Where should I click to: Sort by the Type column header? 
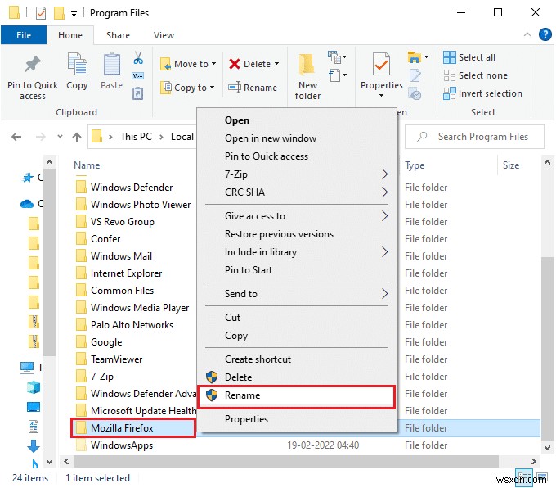[415, 165]
